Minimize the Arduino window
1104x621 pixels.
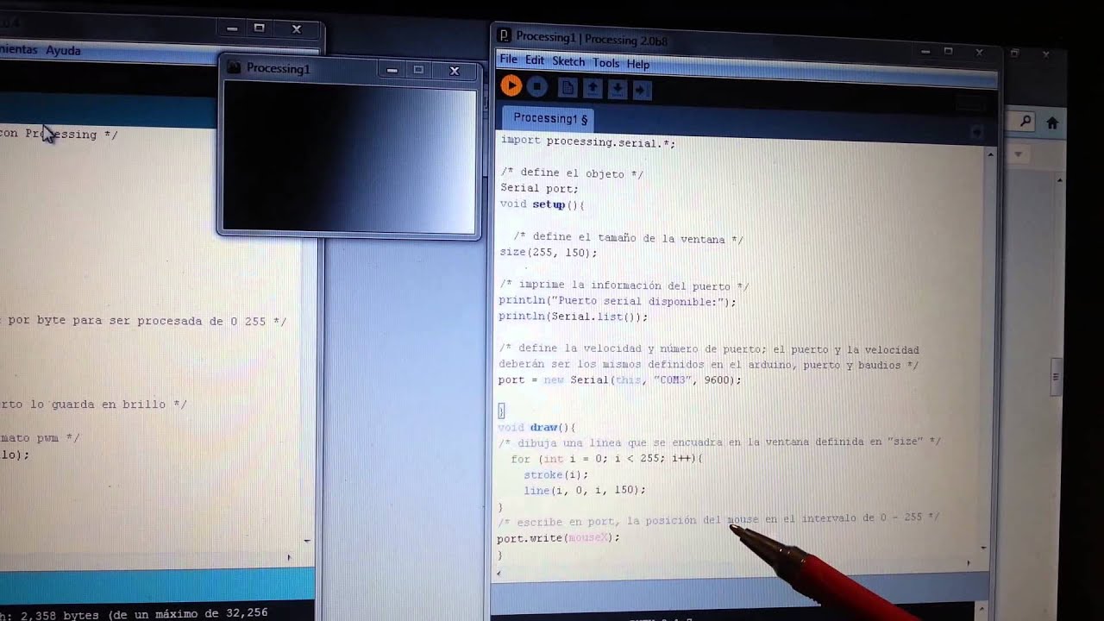[x=231, y=28]
